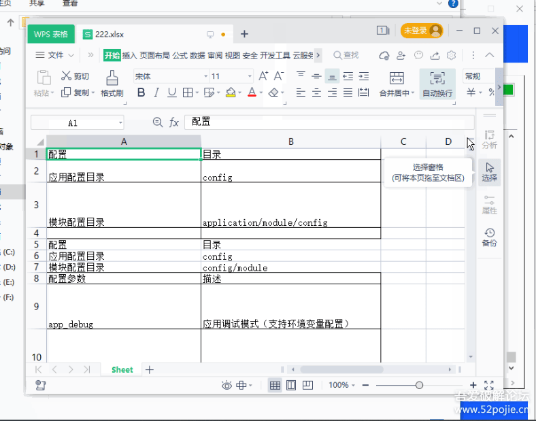Screen dimensions: 536x421
Task: Add a new document tab with plus
Action: tap(244, 34)
